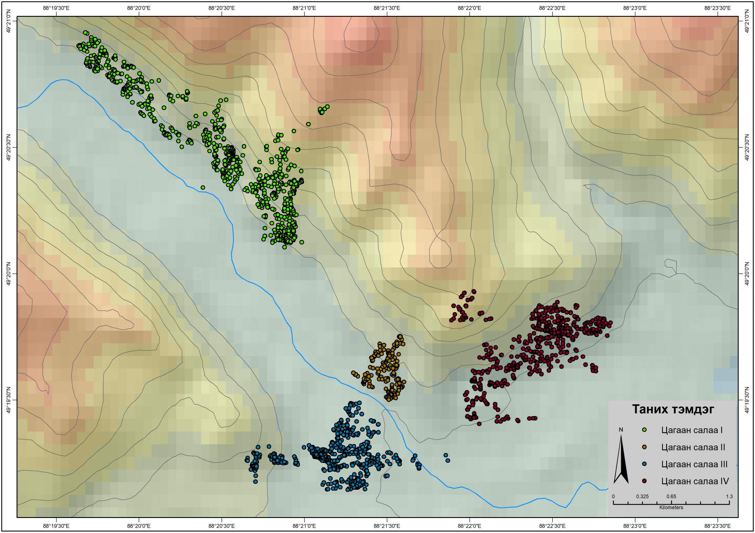This screenshot has height=533, width=755.
Task: Click the brown Цагаан салаа II legend dot
Action: coord(644,447)
